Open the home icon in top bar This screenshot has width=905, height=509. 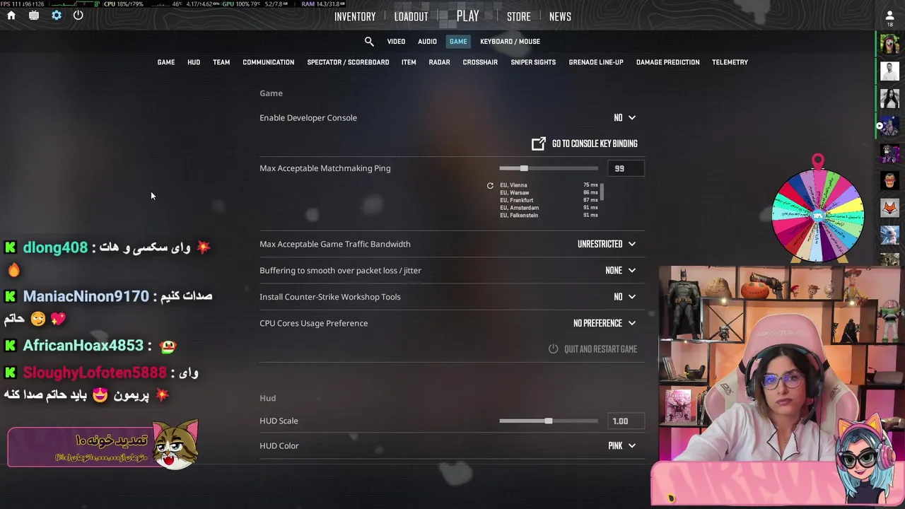click(x=11, y=16)
